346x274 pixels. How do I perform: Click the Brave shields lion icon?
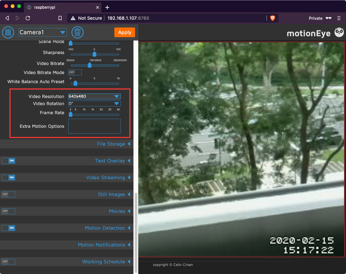pos(273,18)
